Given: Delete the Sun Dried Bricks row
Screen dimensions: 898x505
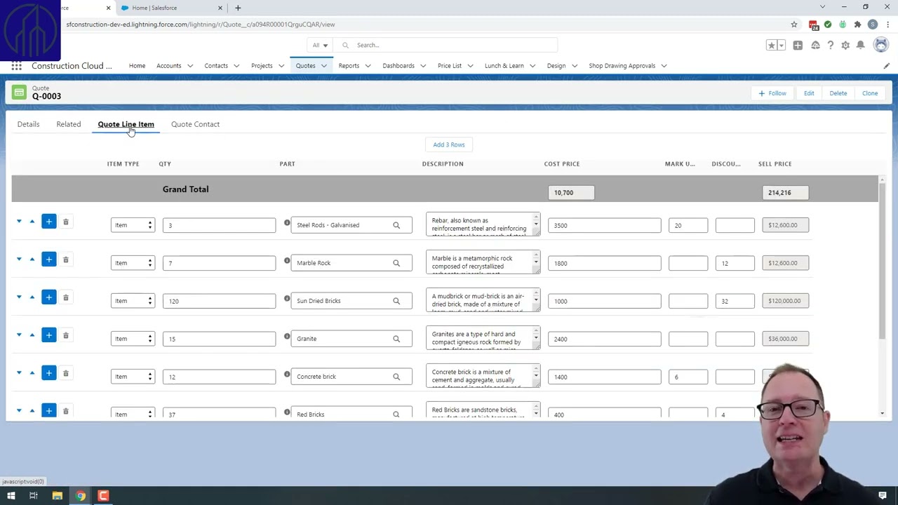Looking at the screenshot, I should click(66, 297).
